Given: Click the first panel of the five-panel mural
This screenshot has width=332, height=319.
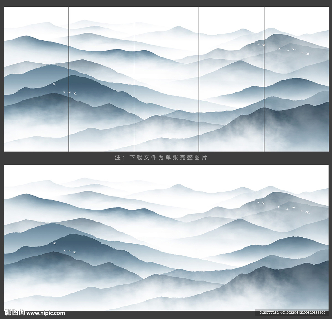Looking at the screenshot, I should coord(36,79).
